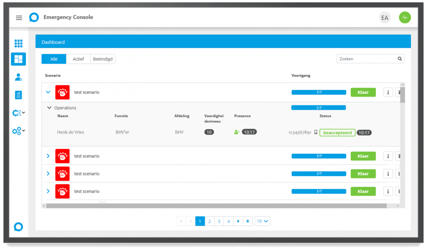Click the phone icon next to 1234567891
This screenshot has height=250, width=427.
pos(316,132)
